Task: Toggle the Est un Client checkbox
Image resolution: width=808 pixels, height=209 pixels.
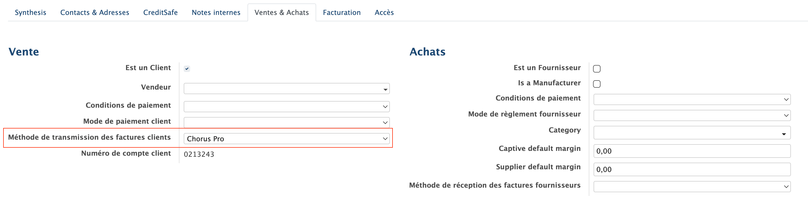Action: (x=187, y=69)
